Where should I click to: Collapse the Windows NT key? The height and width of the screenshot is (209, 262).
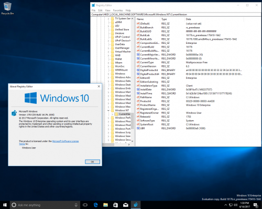click(x=108, y=110)
